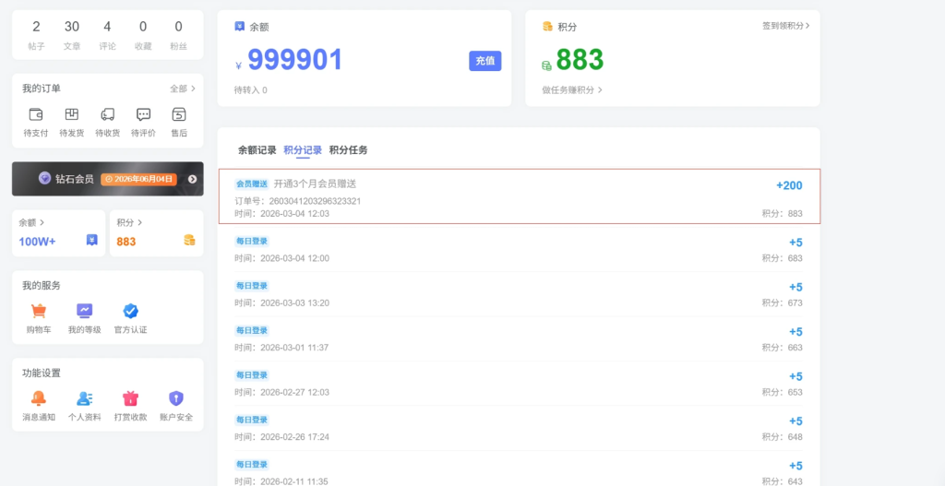The height and width of the screenshot is (486, 945).
Task: Open 账户安全 shield icon
Action: pos(176,398)
